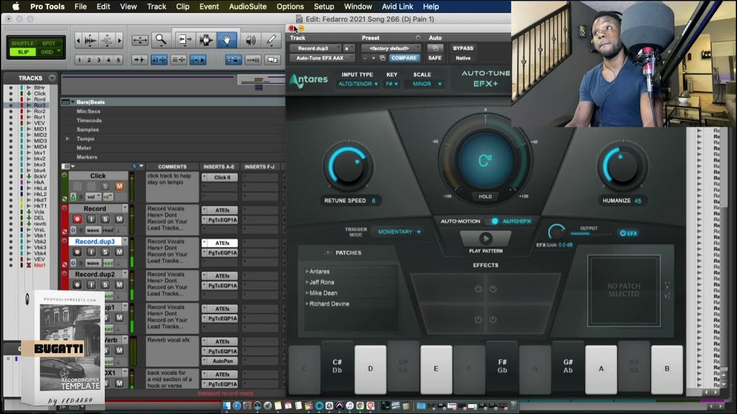
Task: Click the Apple menu icon
Action: tap(16, 6)
